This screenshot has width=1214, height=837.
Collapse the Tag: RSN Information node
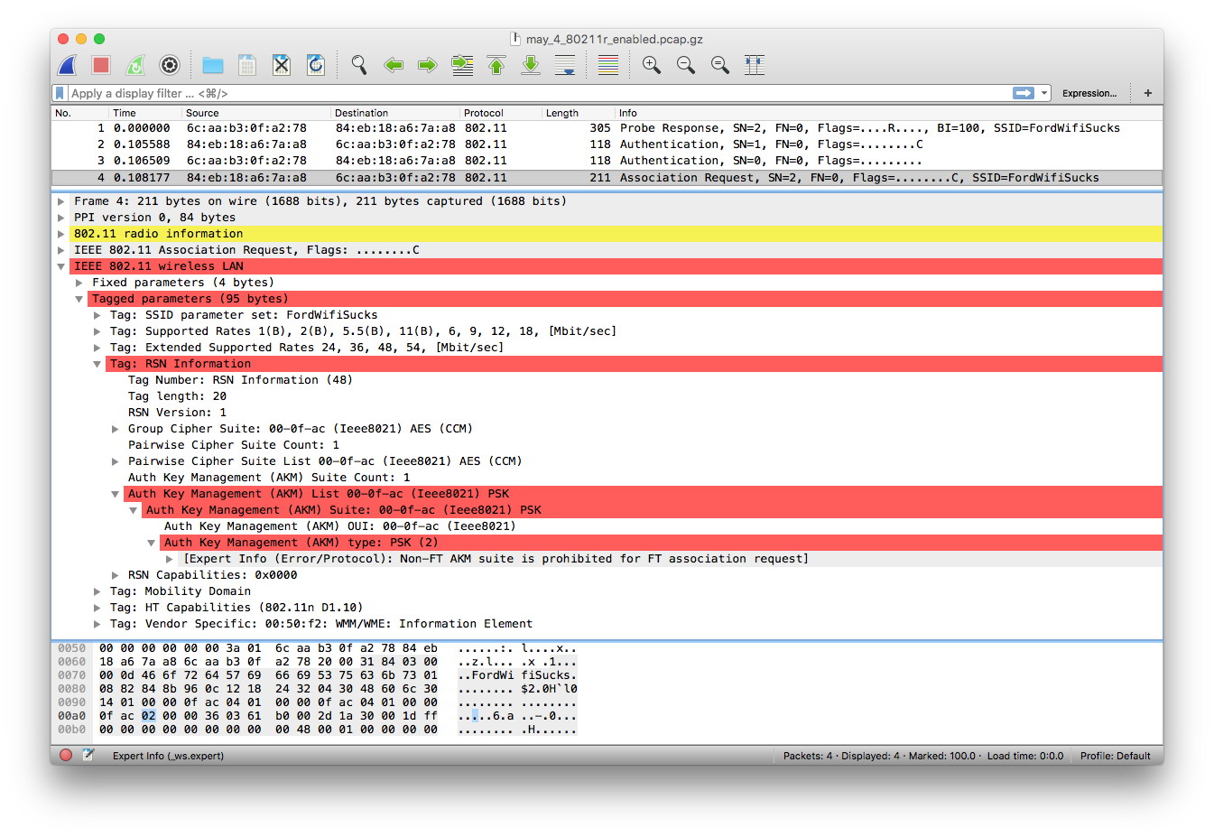[x=97, y=364]
